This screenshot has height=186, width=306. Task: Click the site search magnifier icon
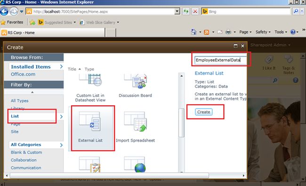click(x=275, y=80)
